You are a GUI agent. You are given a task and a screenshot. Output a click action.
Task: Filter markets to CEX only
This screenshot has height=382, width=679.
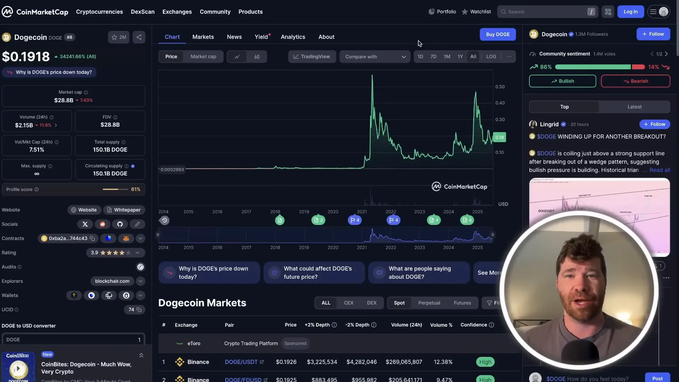coord(349,303)
